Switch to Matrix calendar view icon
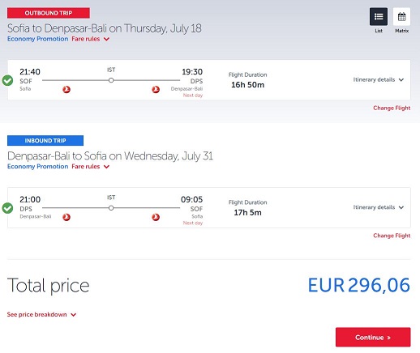This screenshot has height=353, width=420. click(x=401, y=17)
